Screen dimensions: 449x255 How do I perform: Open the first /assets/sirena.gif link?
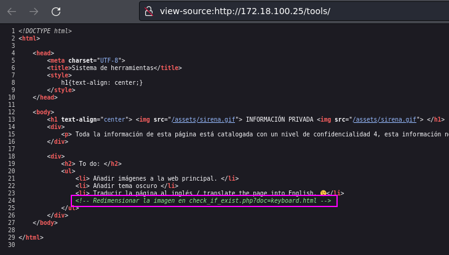(x=204, y=119)
